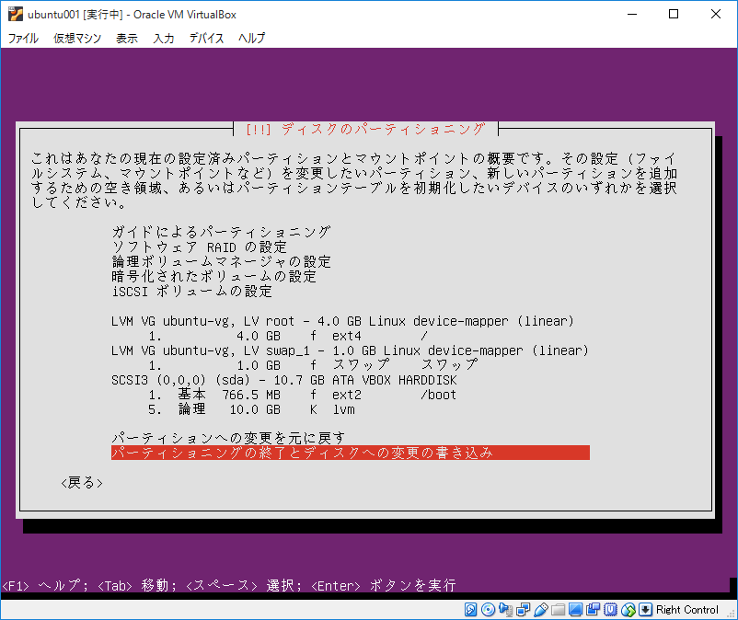
Task: Click the network adapter status icon
Action: 523,610
